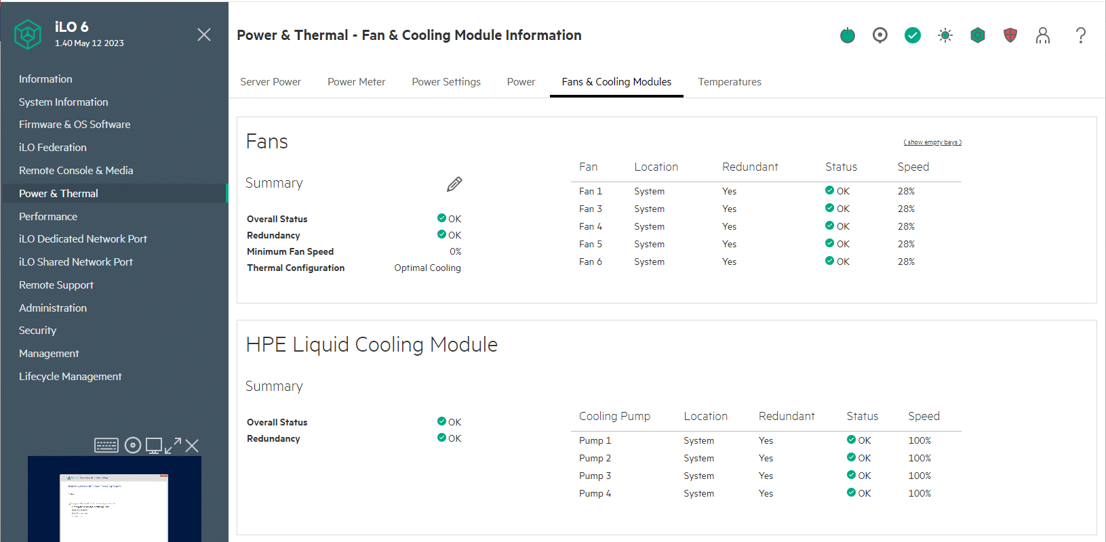The width and height of the screenshot is (1106, 542).
Task: Edit Fans summary with pencil icon
Action: pyautogui.click(x=454, y=184)
